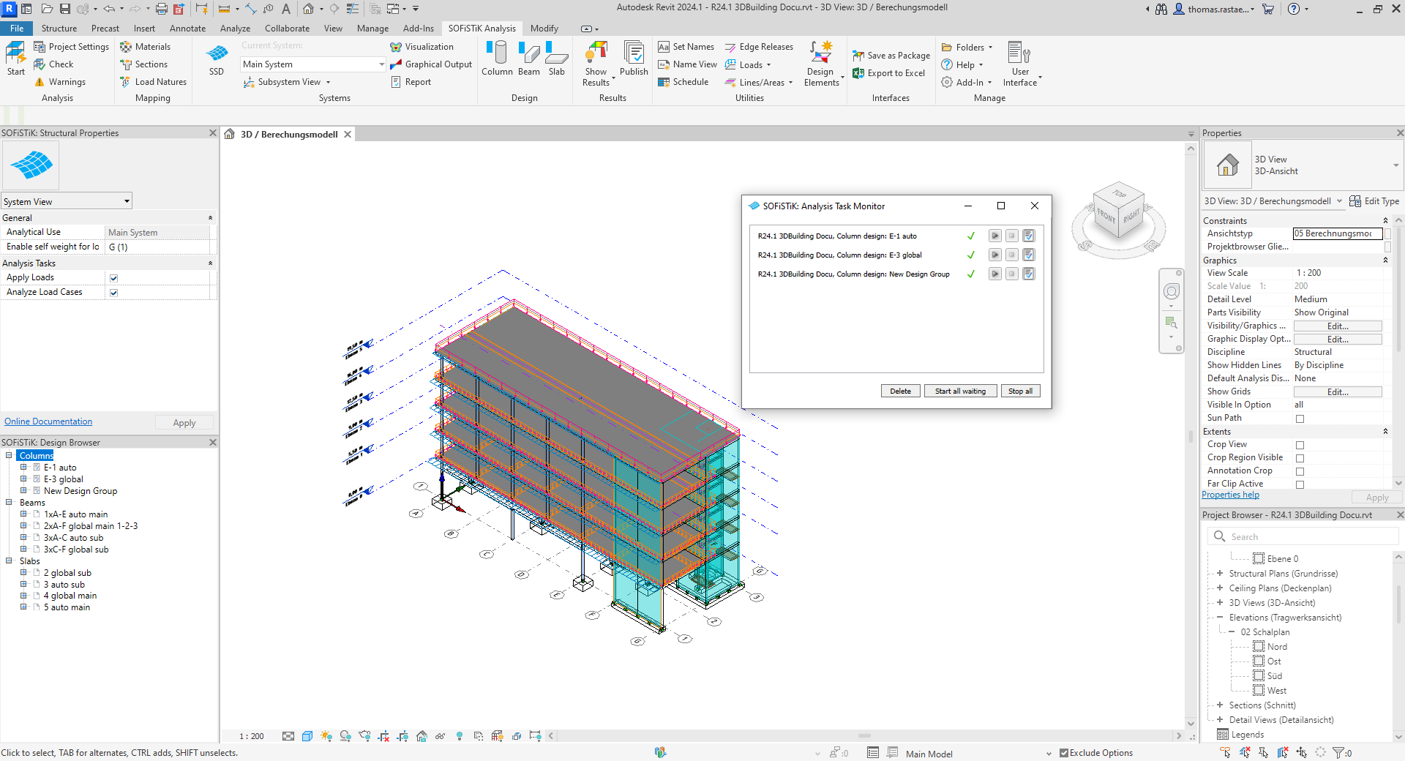The image size is (1405, 761).
Task: Open the File menu
Action: click(17, 29)
